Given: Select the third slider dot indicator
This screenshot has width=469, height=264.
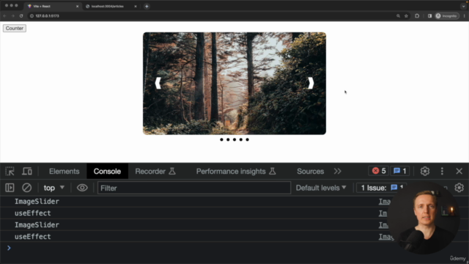Looking at the screenshot, I should [x=234, y=139].
